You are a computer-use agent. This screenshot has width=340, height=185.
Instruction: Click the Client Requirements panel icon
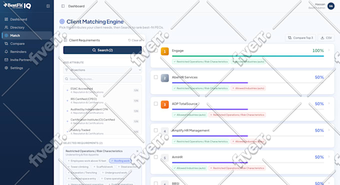coord(65,40)
